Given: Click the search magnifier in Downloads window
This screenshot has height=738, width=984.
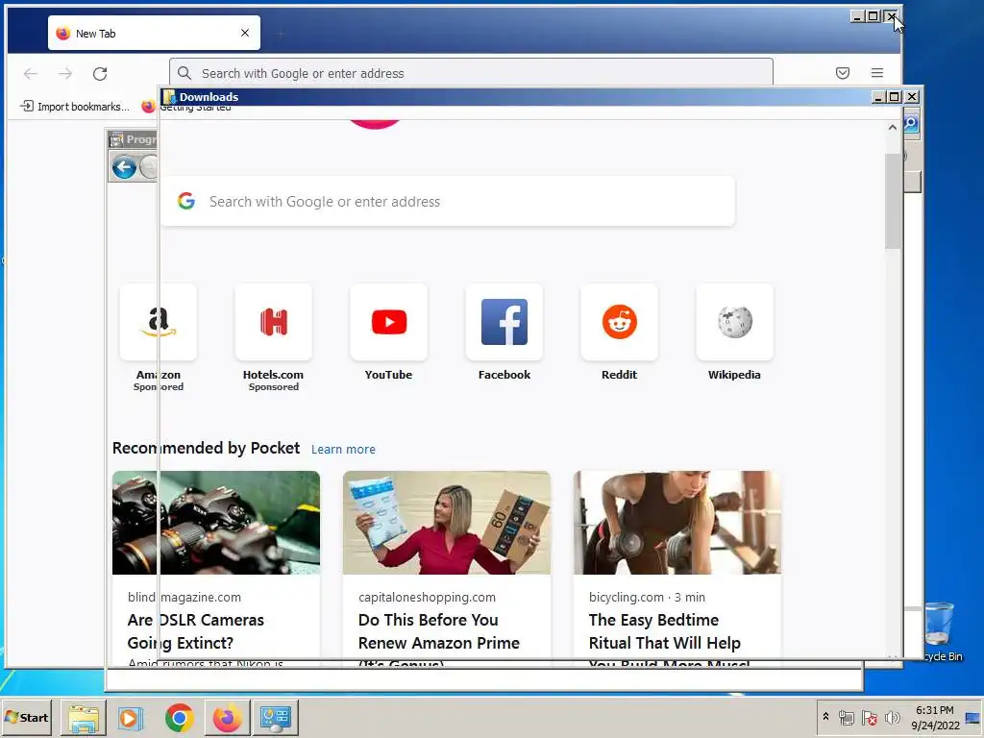Looking at the screenshot, I should (911, 124).
